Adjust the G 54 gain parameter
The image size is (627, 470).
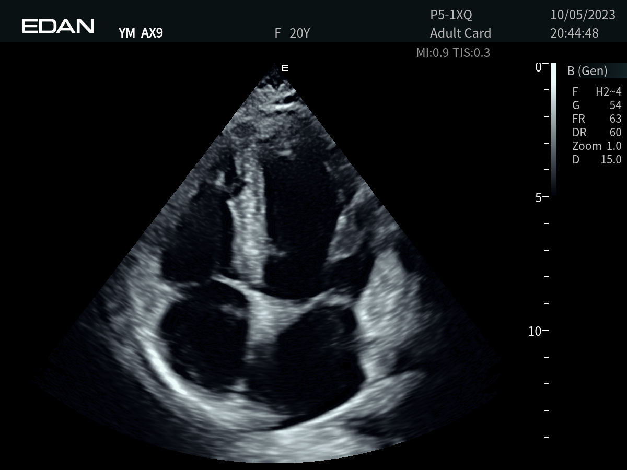click(x=597, y=105)
